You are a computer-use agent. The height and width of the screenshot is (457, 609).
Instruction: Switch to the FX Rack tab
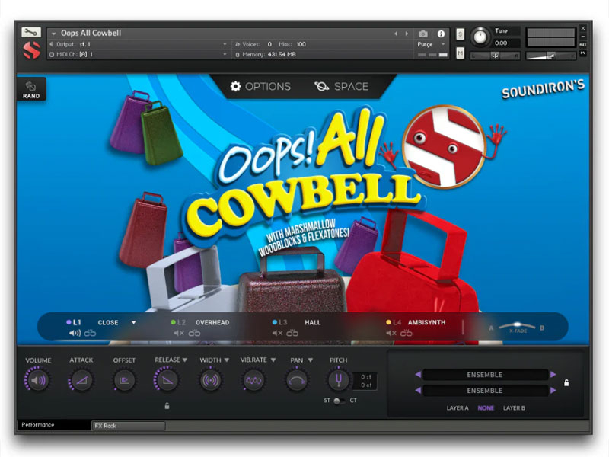127,425
